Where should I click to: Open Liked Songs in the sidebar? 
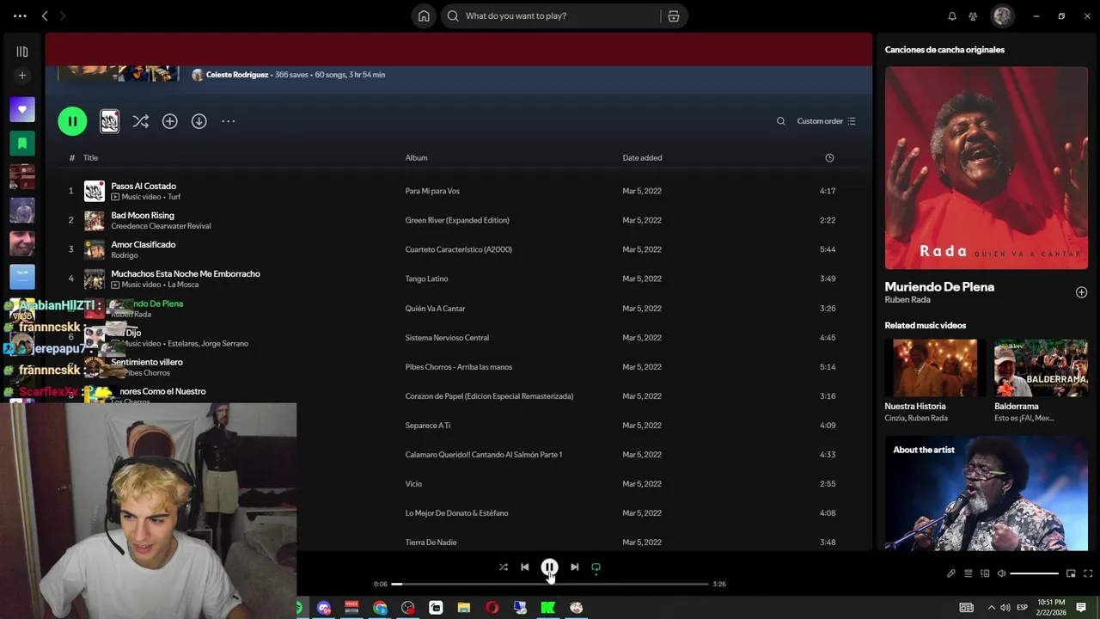click(x=22, y=110)
